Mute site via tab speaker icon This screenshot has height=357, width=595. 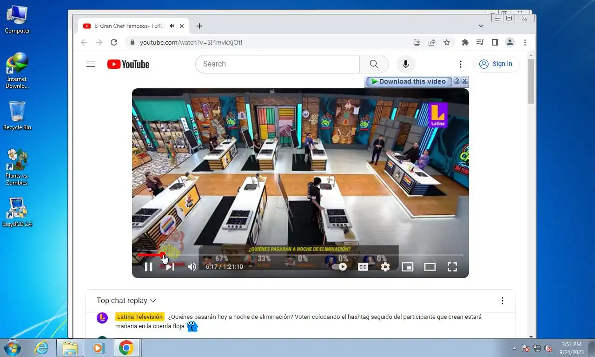172,26
